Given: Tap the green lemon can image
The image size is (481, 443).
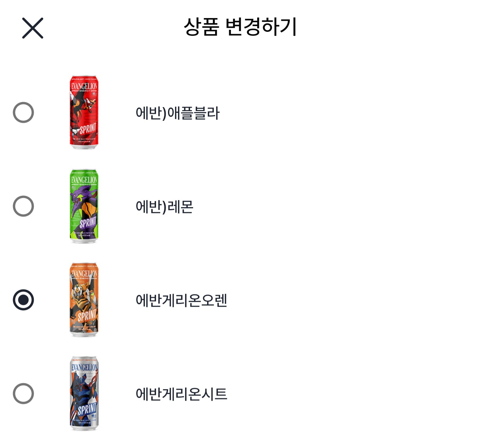Looking at the screenshot, I should pyautogui.click(x=84, y=206).
